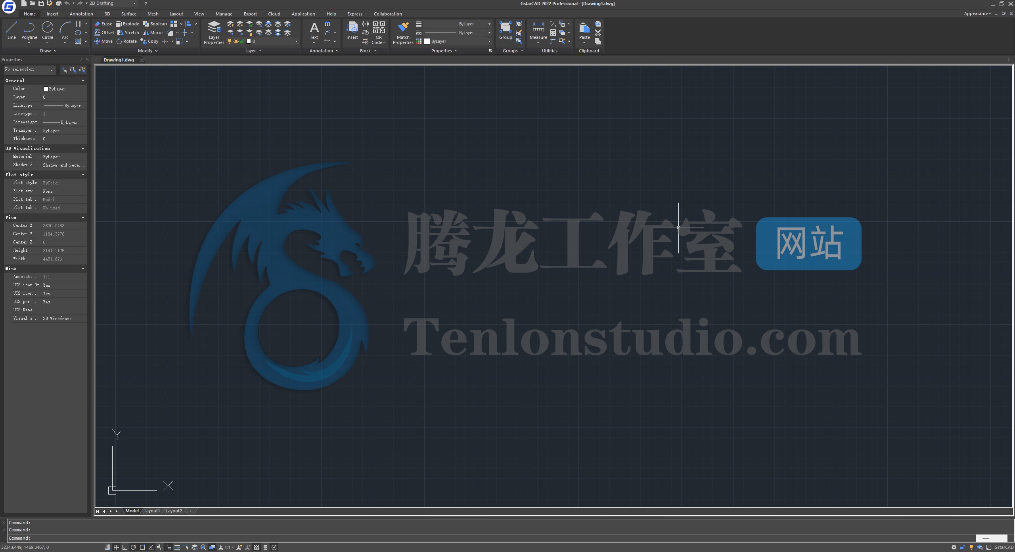This screenshot has height=552, width=1015.
Task: Click the command line input field
Action: pyautogui.click(x=492, y=538)
